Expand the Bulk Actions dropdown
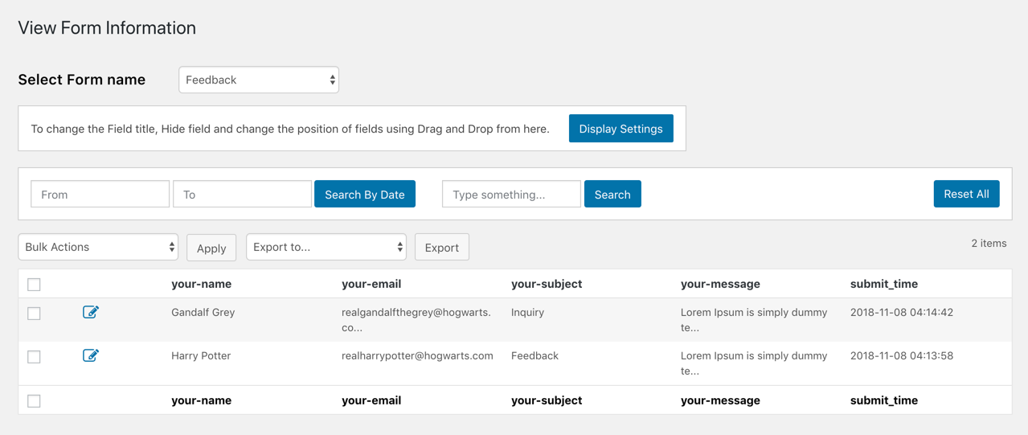The height and width of the screenshot is (435, 1028). click(98, 247)
